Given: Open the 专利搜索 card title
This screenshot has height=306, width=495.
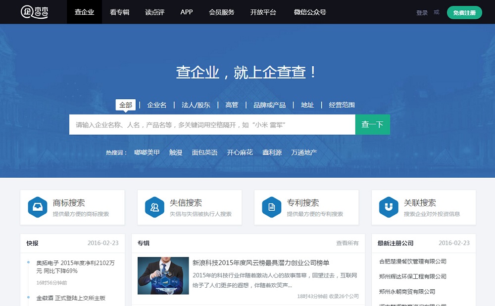Looking at the screenshot, I should 303,203.
